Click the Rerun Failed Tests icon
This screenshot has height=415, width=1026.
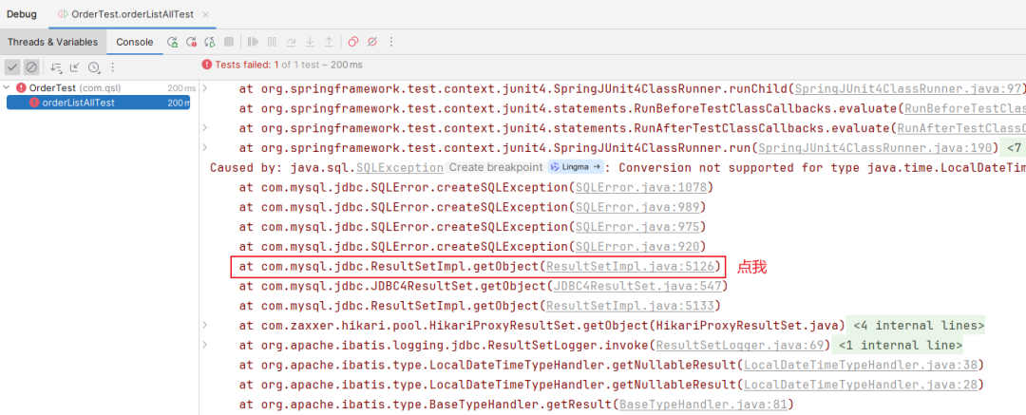click(191, 42)
